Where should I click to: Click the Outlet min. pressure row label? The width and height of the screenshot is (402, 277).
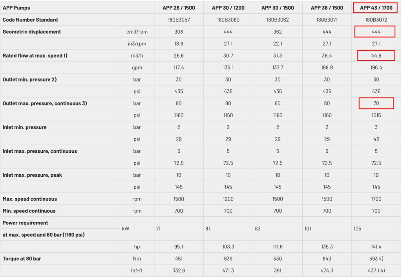(x=29, y=80)
